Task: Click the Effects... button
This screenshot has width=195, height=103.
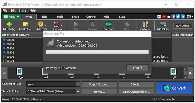Action: 136,84
